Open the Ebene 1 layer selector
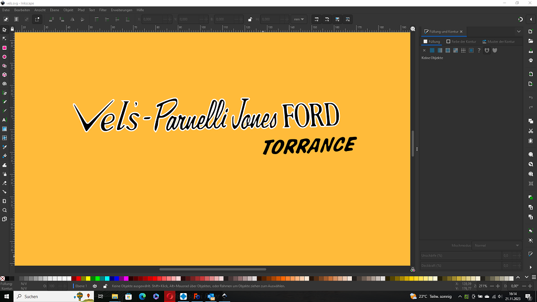 81,286
